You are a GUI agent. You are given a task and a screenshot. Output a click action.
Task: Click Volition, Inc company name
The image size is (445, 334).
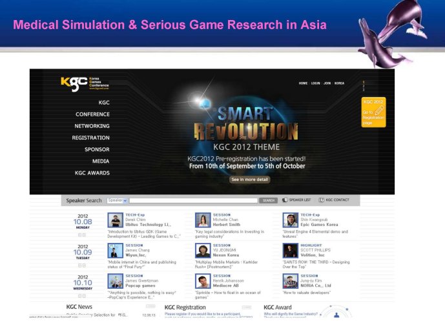point(313,255)
